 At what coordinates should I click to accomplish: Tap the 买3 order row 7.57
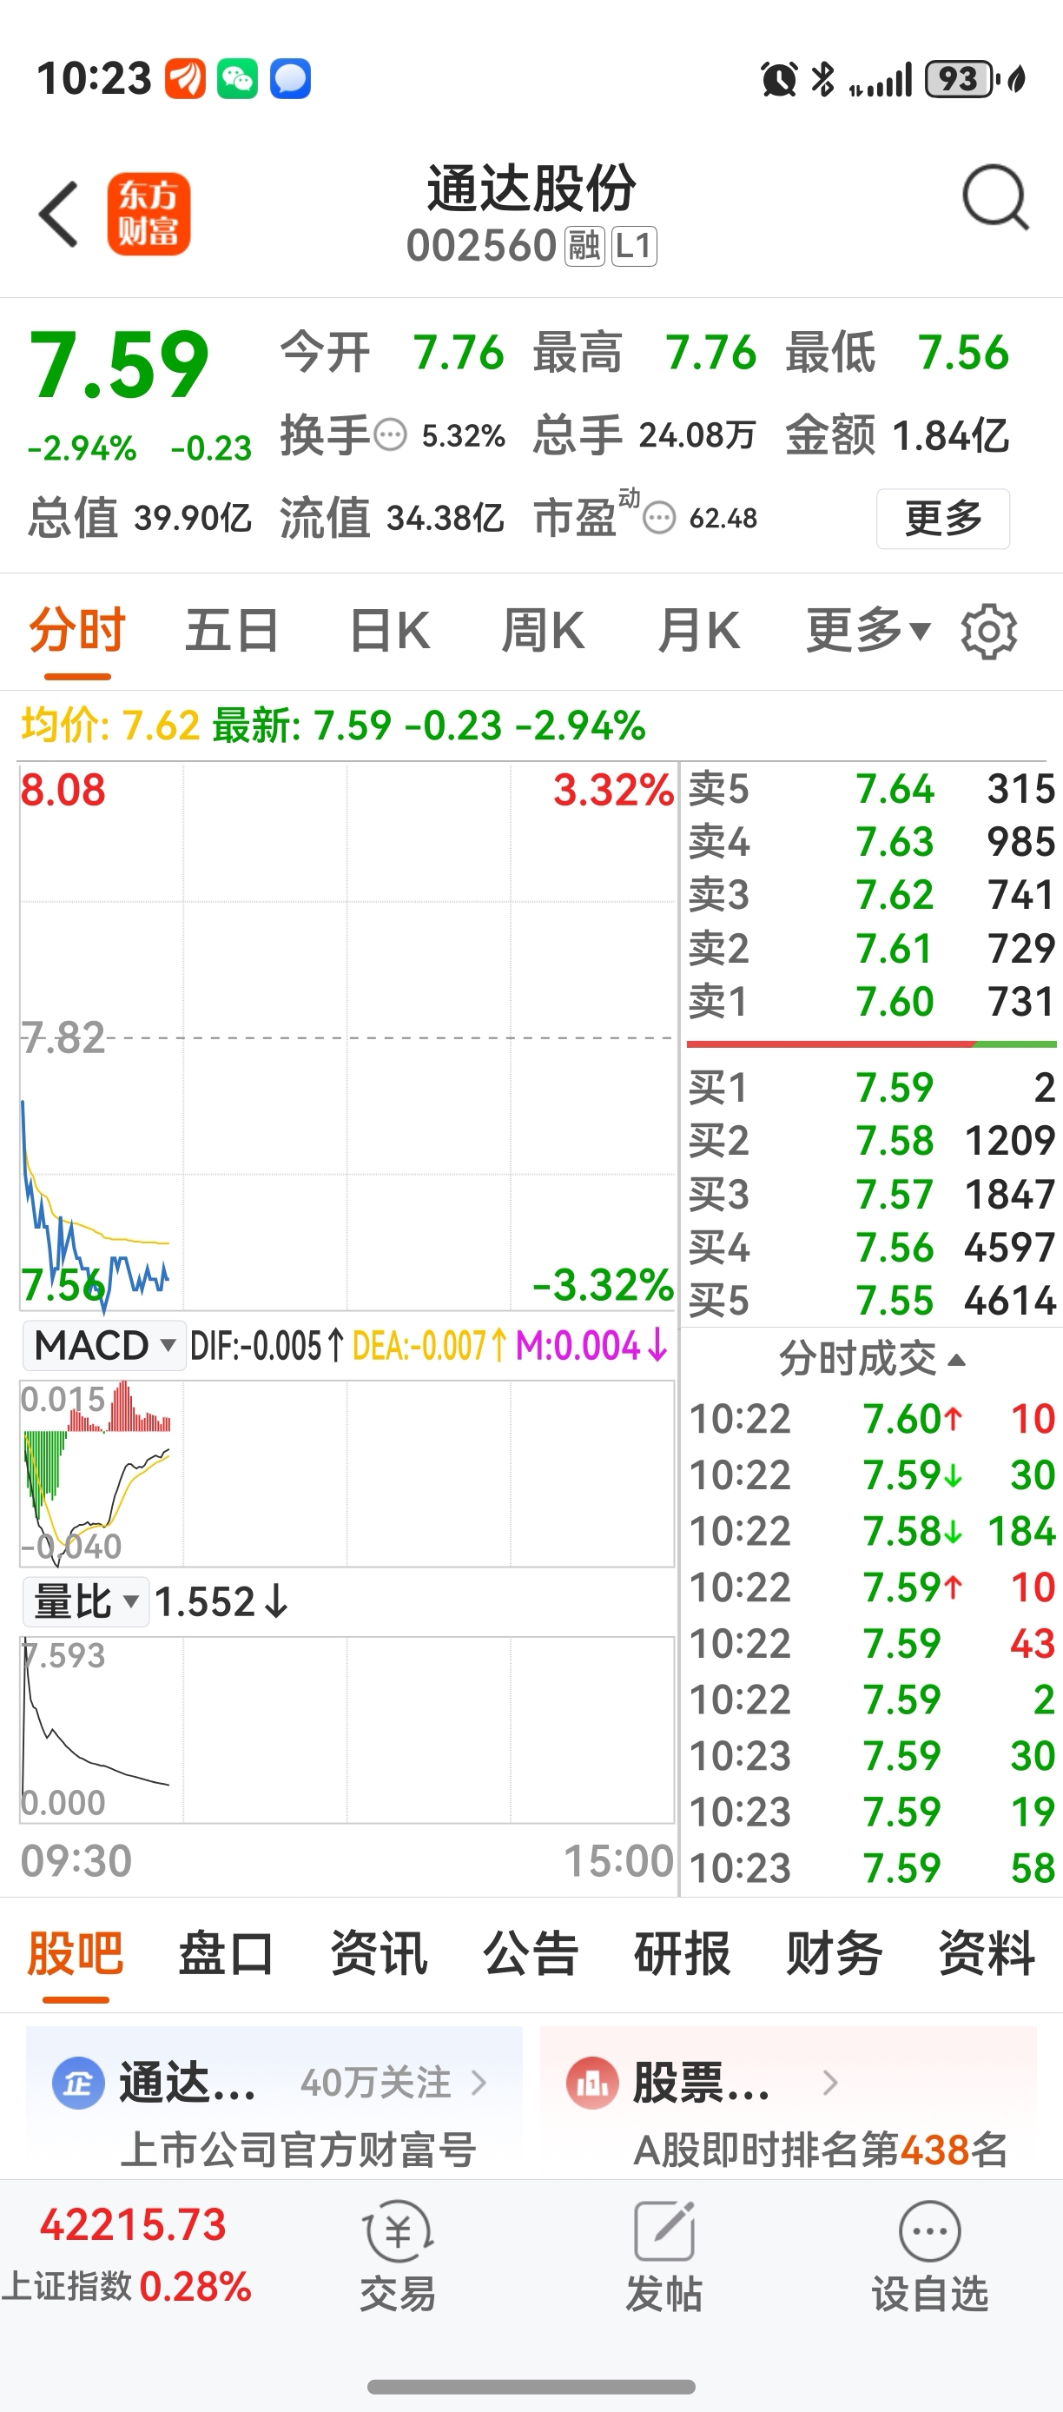pyautogui.click(x=872, y=1195)
